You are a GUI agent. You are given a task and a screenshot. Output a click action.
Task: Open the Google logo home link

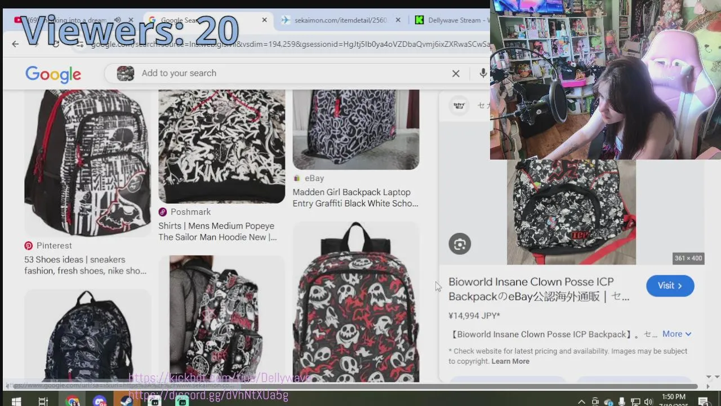tap(54, 74)
